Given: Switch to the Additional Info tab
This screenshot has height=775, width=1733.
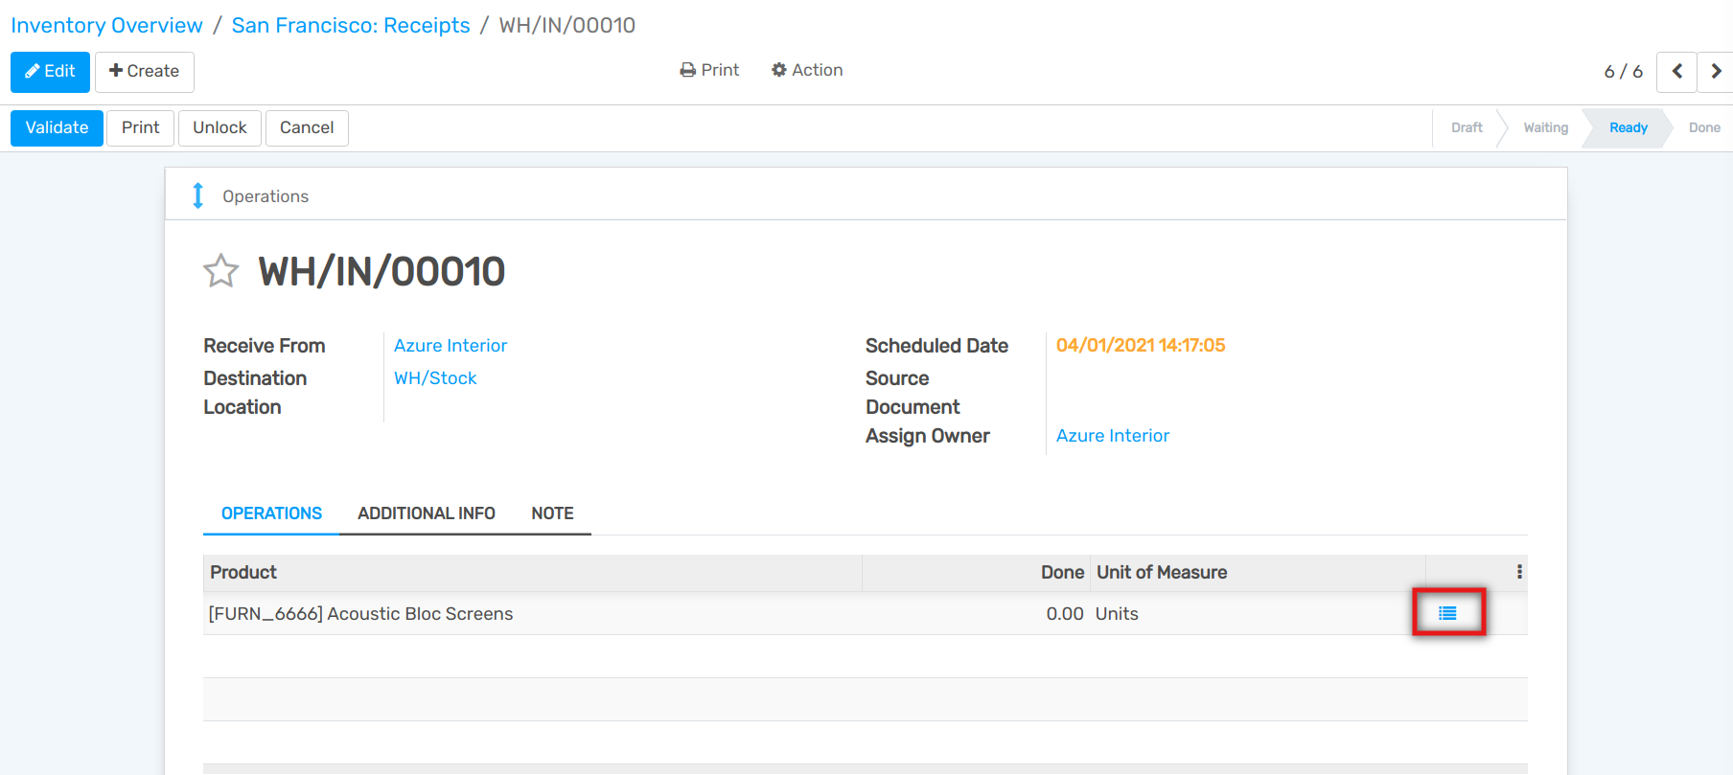Looking at the screenshot, I should click(x=426, y=513).
